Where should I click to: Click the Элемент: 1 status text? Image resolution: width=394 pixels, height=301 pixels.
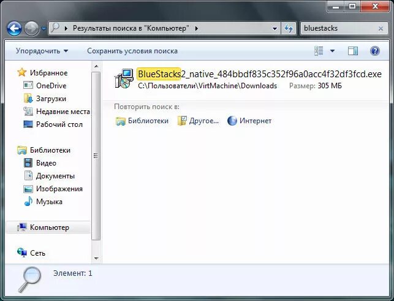73,273
